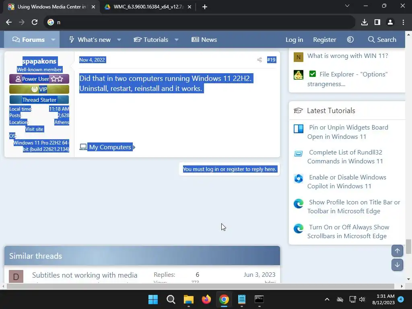Click the Rundll32 tutorial icon

click(299, 153)
